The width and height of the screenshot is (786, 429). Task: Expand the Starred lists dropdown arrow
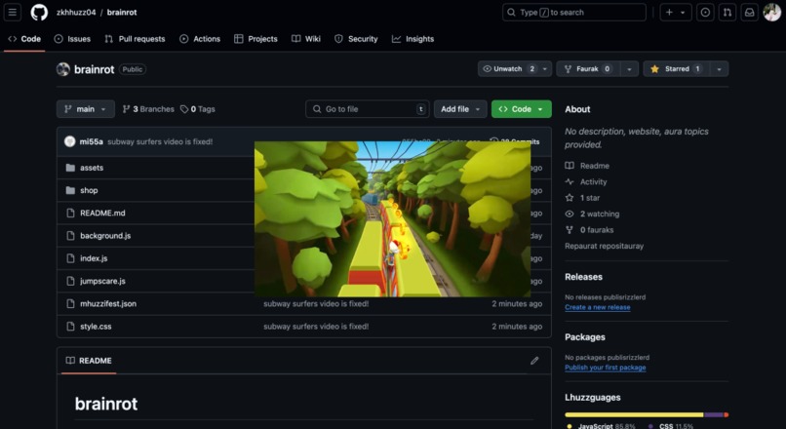719,68
